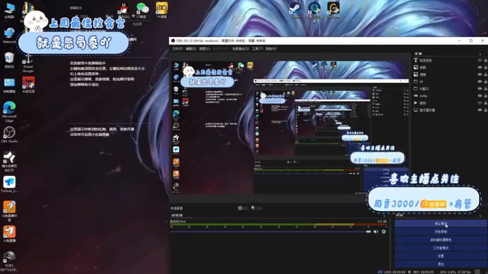Viewport: 488px width, 274px height.
Task: Click the audio mixer volume slider
Action: [271, 231]
